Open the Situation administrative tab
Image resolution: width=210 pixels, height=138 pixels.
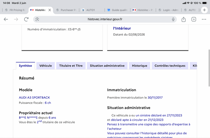(x=107, y=66)
